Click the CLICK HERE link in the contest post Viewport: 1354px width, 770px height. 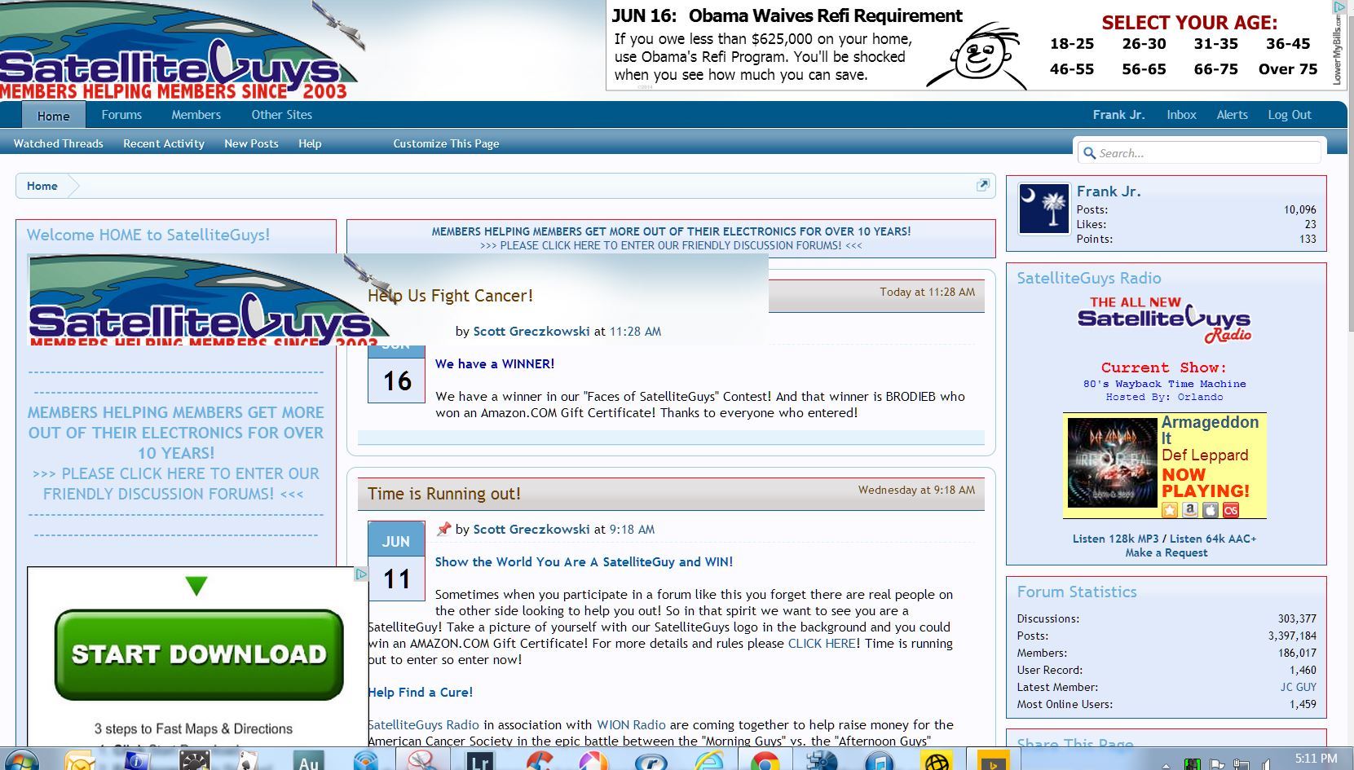click(x=822, y=644)
